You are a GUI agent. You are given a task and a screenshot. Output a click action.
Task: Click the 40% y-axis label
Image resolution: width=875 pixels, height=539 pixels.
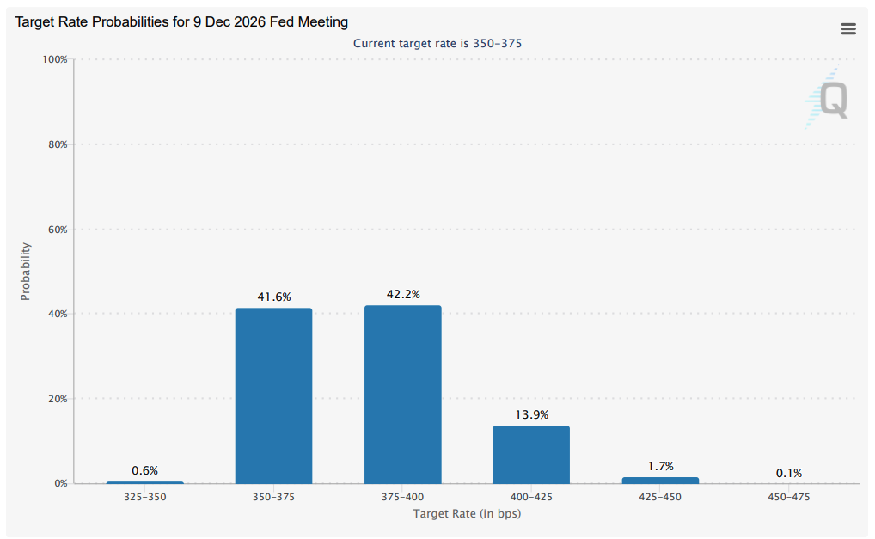(58, 314)
